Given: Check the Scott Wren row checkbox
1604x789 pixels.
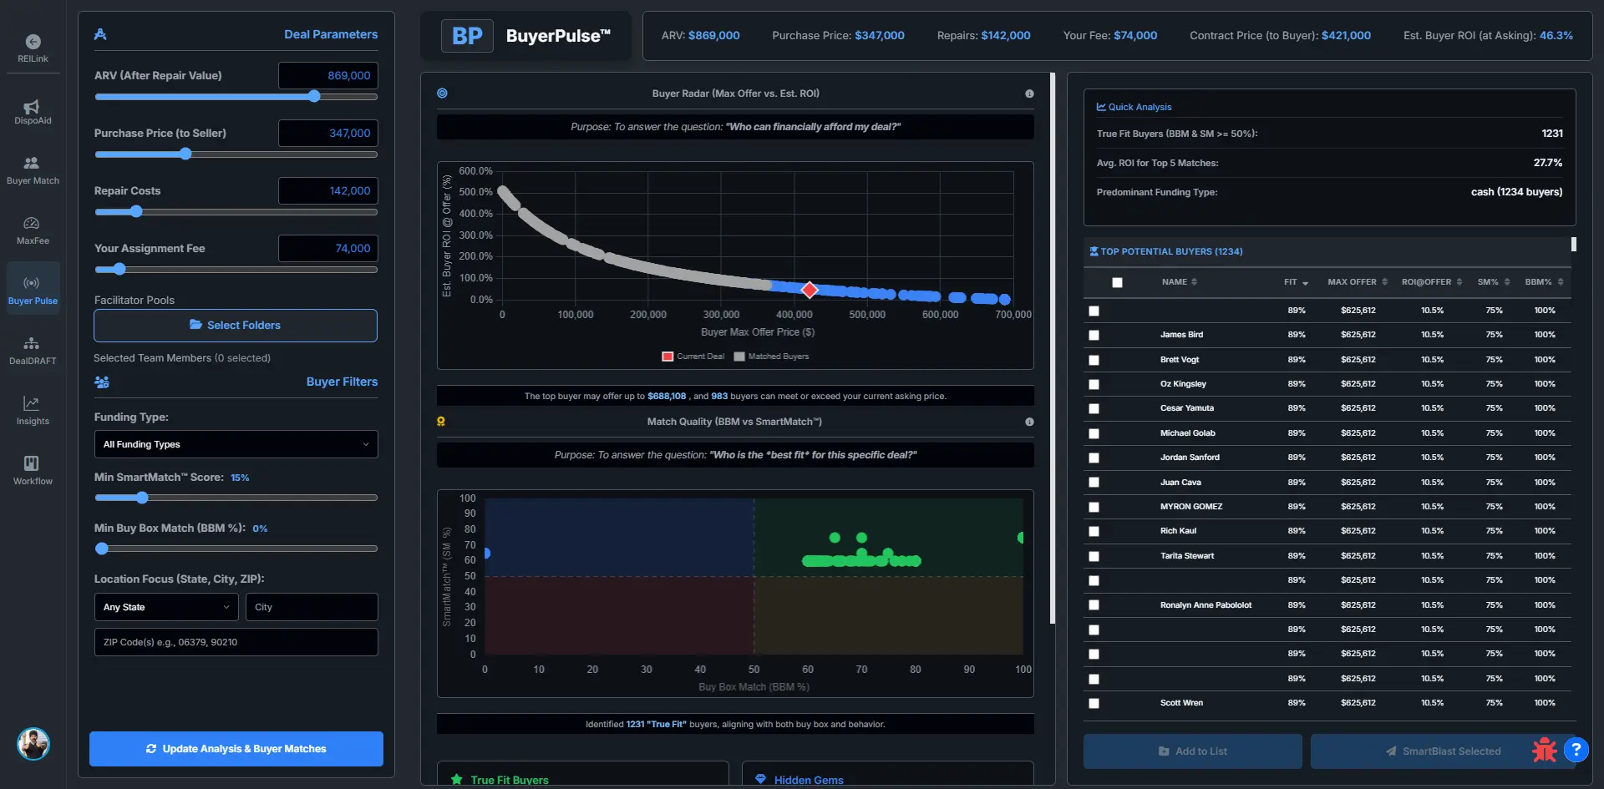Looking at the screenshot, I should 1094,703.
